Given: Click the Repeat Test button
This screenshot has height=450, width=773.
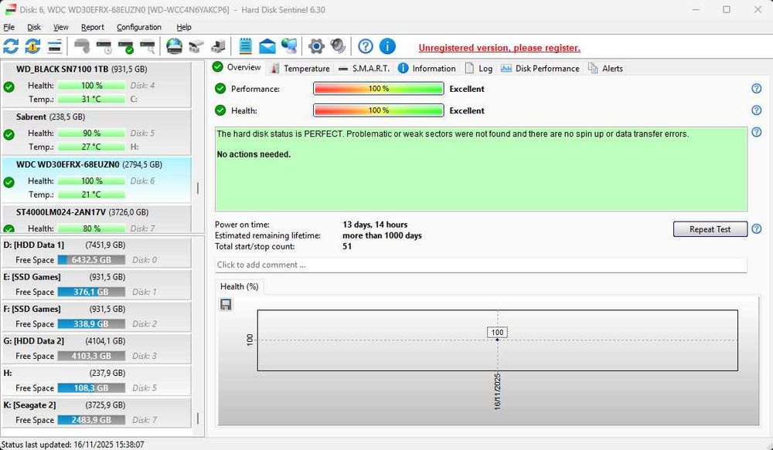Looking at the screenshot, I should pyautogui.click(x=710, y=229).
